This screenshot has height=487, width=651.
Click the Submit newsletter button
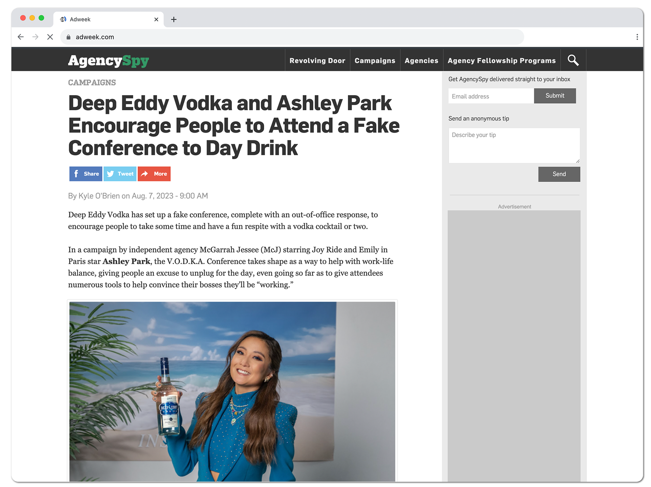point(555,96)
